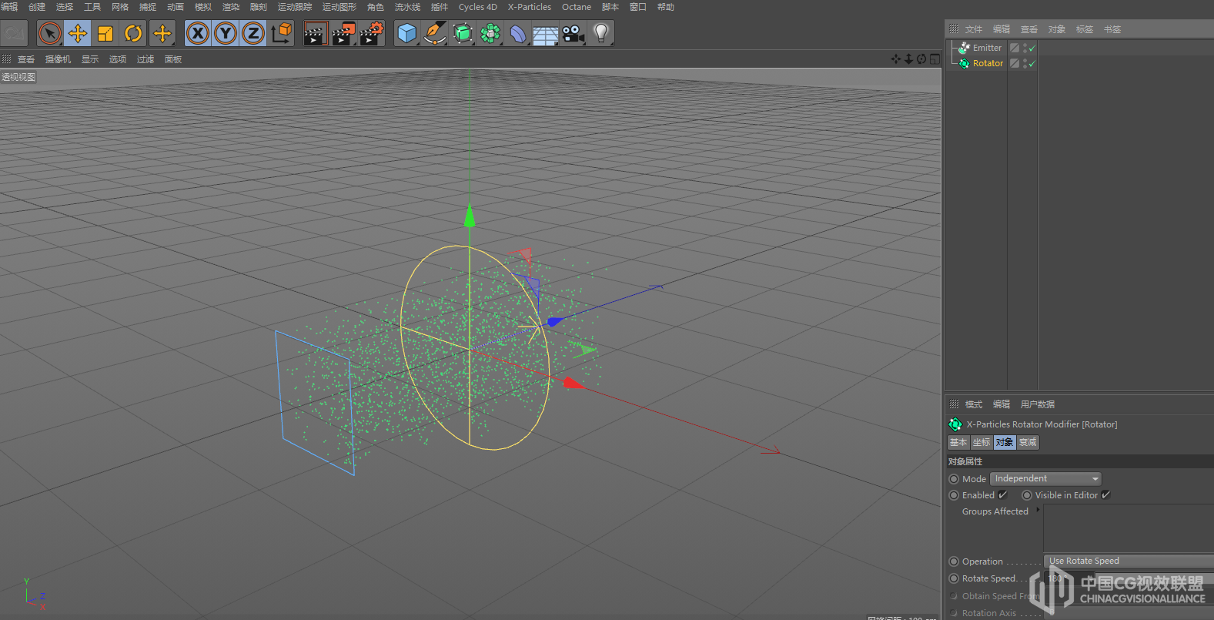This screenshot has width=1214, height=620.
Task: Click the recent tools cross icon
Action: [x=162, y=33]
